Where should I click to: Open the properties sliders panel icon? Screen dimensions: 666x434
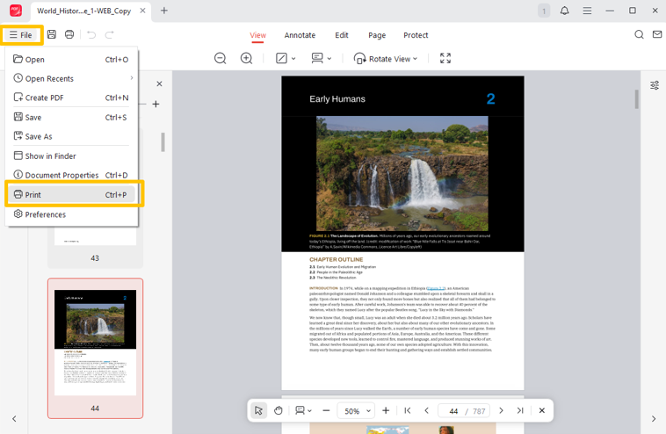click(x=655, y=85)
